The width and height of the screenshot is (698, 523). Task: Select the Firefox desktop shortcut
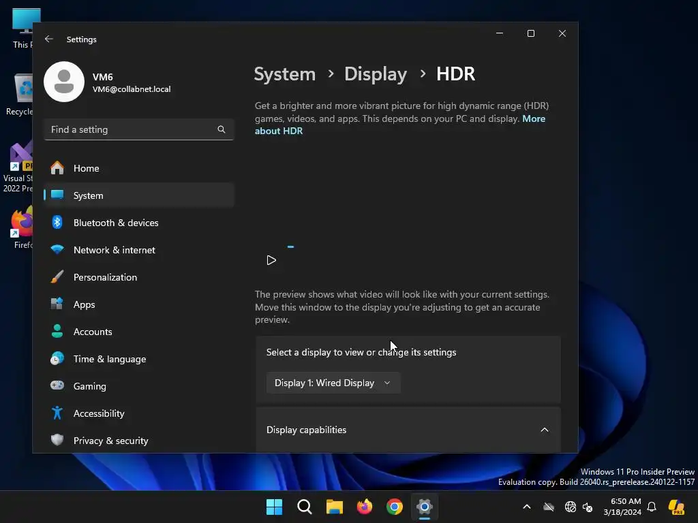(x=21, y=227)
